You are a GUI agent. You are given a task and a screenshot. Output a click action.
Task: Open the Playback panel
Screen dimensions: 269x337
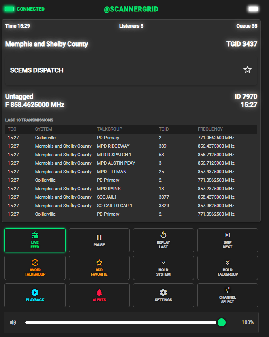pos(35,295)
